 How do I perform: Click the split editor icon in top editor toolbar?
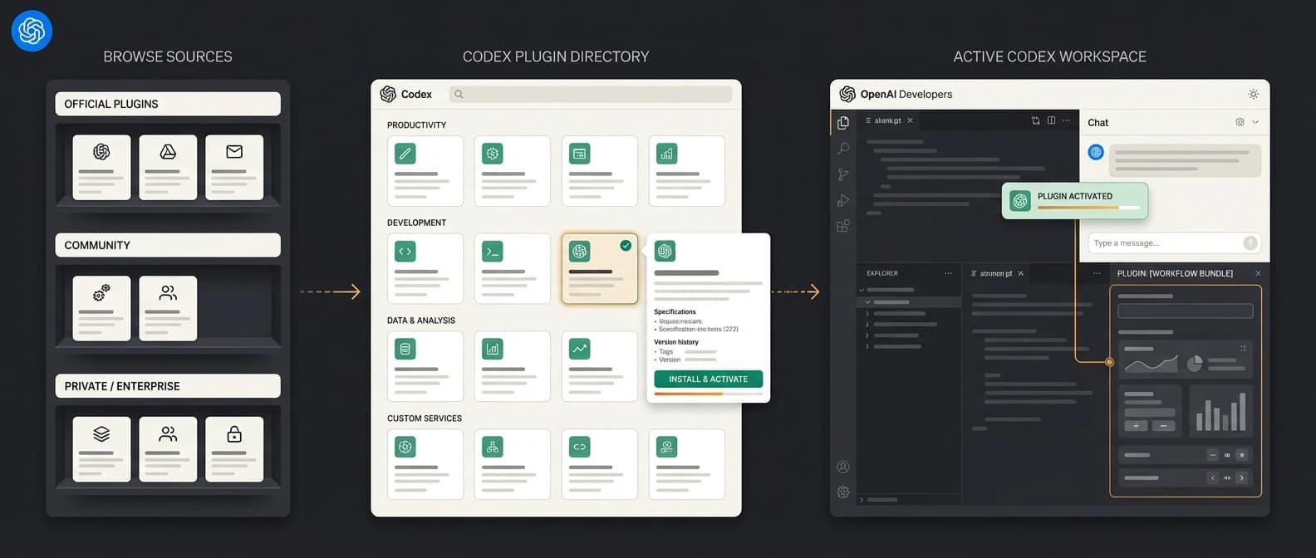1051,120
